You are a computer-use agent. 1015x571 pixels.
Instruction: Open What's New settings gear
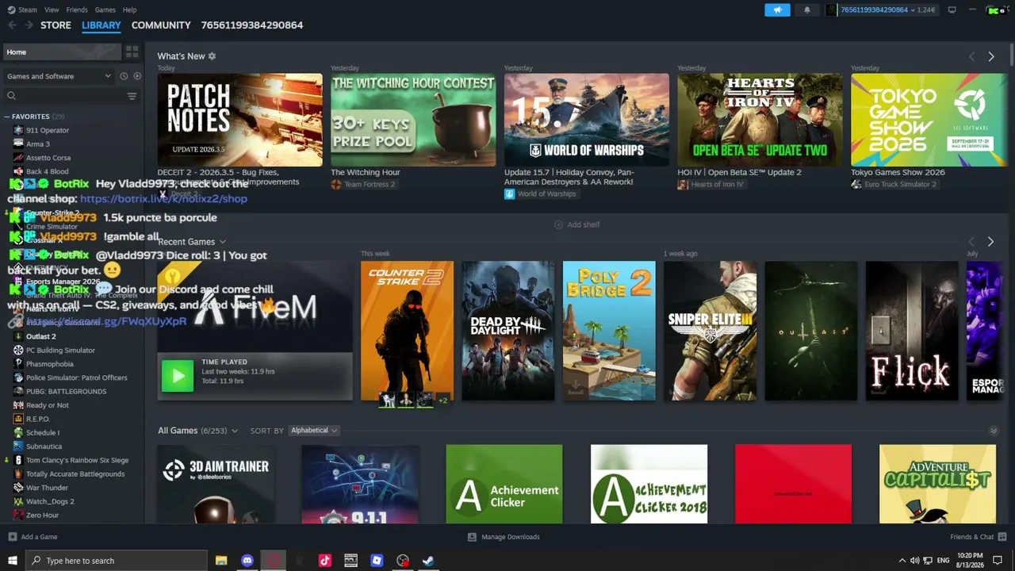pyautogui.click(x=212, y=56)
